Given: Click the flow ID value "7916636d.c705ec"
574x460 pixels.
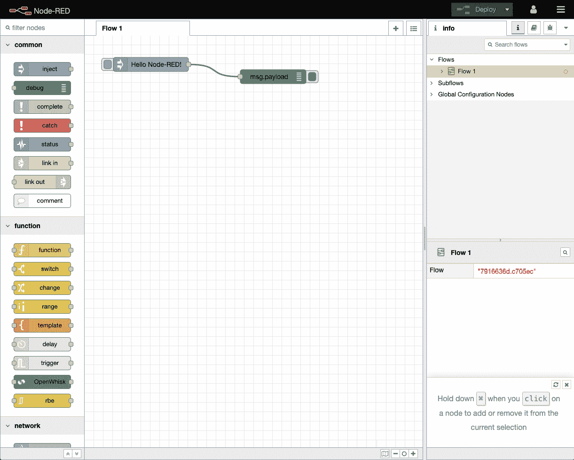Looking at the screenshot, I should 507,271.
